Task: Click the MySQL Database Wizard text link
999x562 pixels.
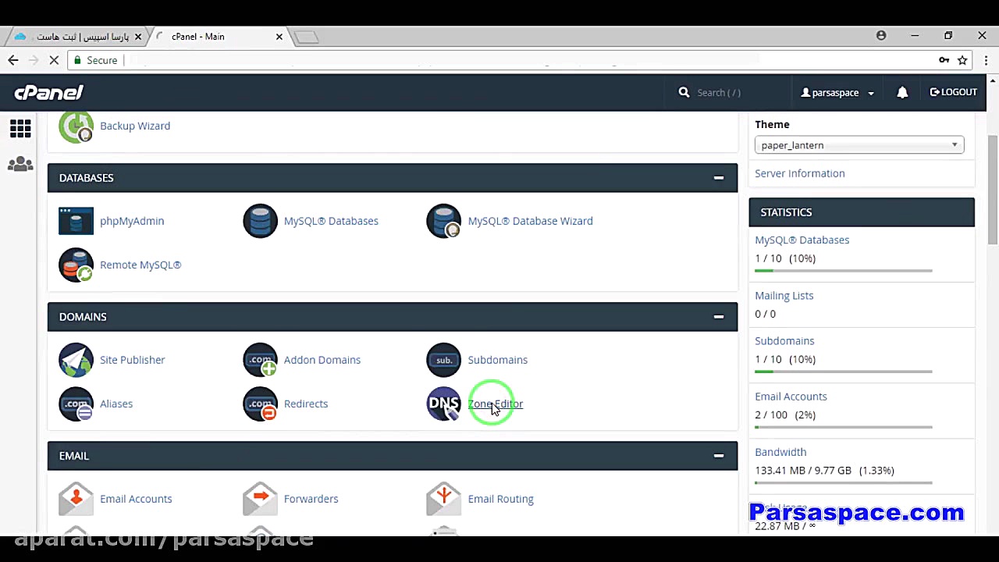Action: pos(531,221)
